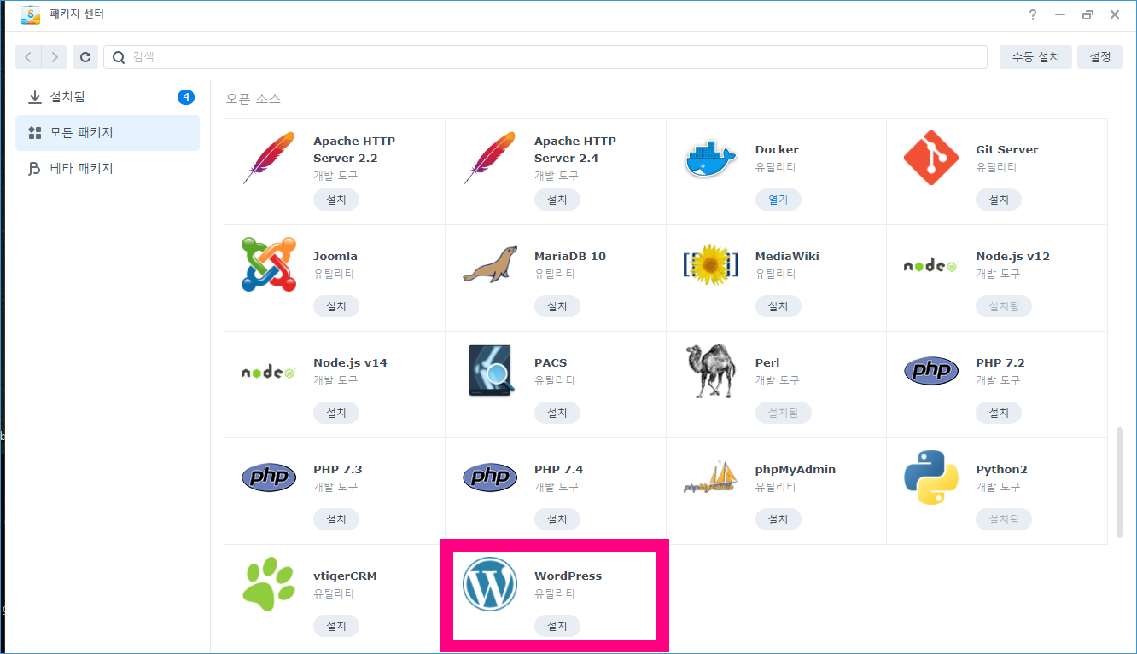Screen dimensions: 1137x654
Task: Click the PHP 7.3 logo icon
Action: pyautogui.click(x=269, y=477)
